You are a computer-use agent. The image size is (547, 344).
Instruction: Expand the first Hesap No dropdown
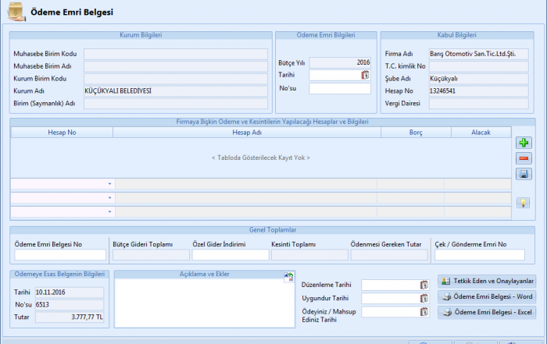[109, 184]
